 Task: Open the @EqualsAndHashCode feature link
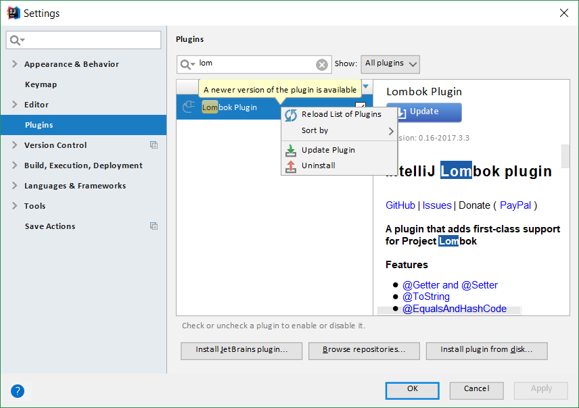tap(455, 309)
